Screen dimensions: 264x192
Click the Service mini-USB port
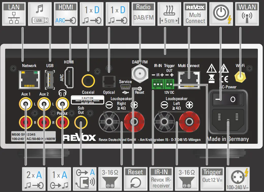click(x=126, y=87)
